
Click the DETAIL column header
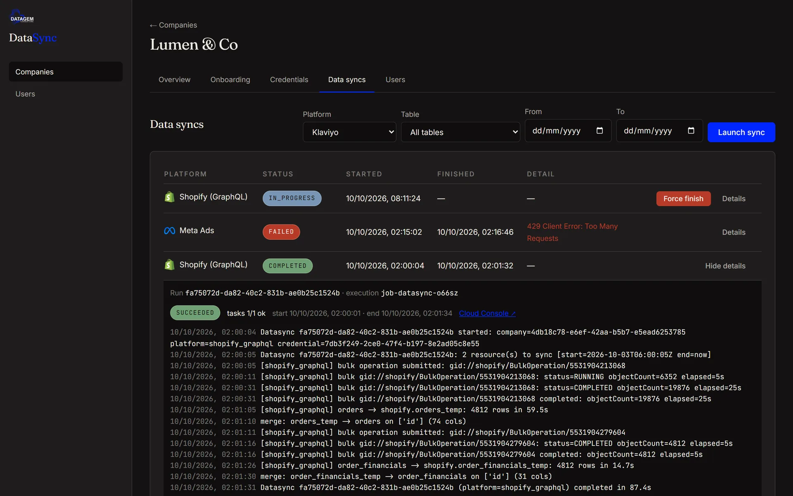tap(541, 174)
